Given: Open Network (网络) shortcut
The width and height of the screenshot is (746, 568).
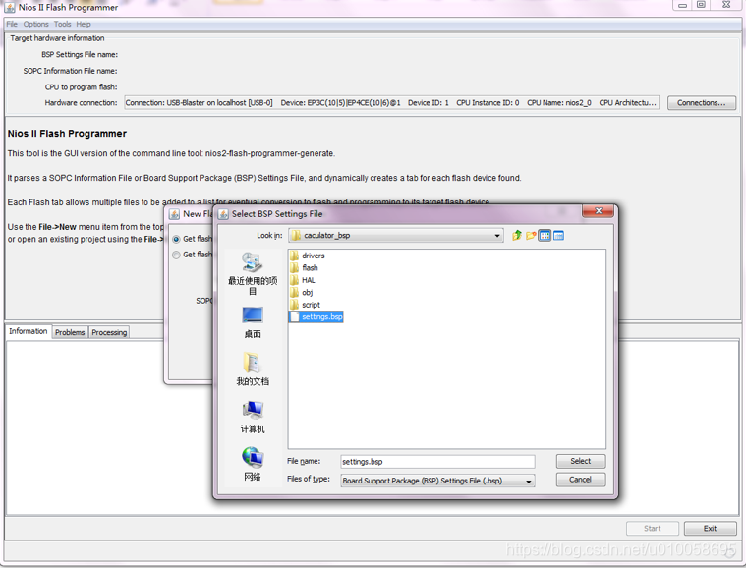Looking at the screenshot, I should pyautogui.click(x=253, y=464).
